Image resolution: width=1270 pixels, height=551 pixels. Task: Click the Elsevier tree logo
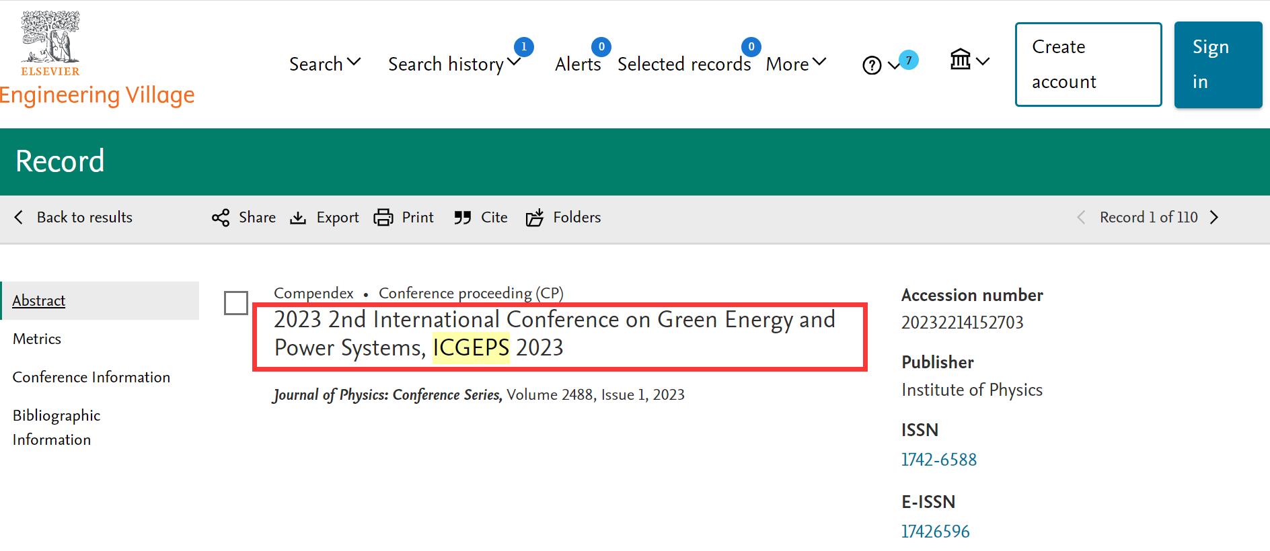(50, 42)
